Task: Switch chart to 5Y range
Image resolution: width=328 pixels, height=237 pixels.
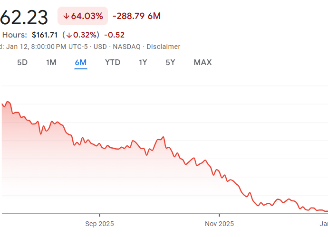Action: (170, 62)
